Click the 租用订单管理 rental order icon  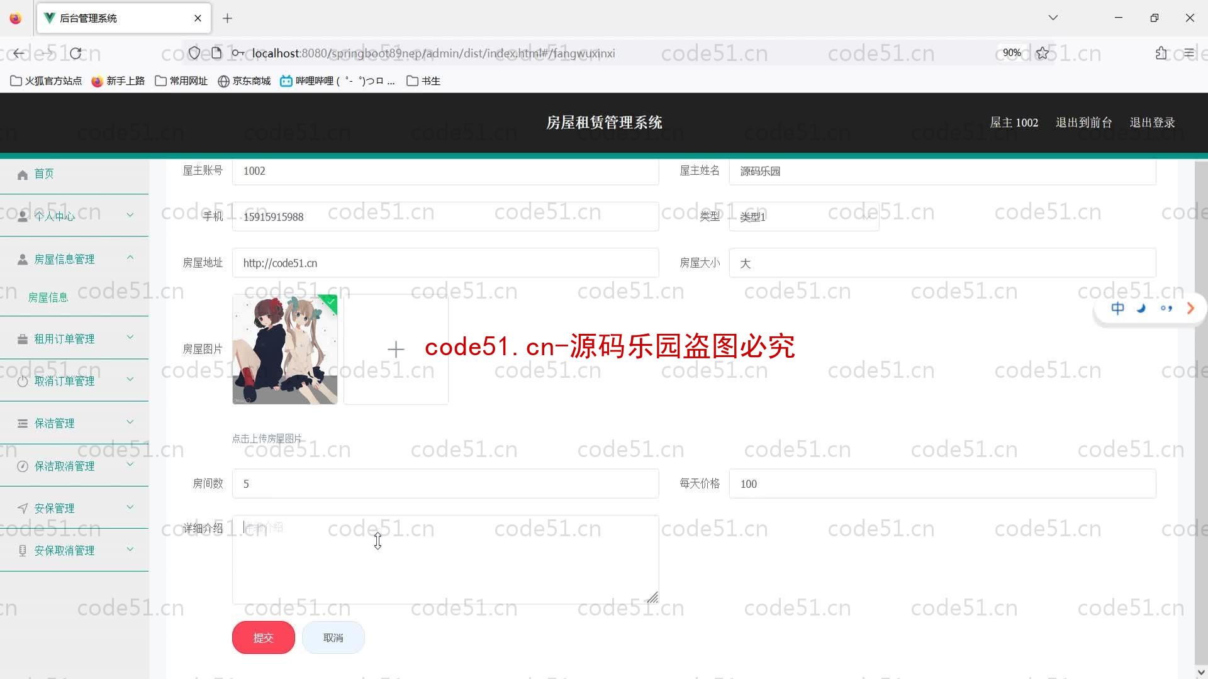point(23,338)
